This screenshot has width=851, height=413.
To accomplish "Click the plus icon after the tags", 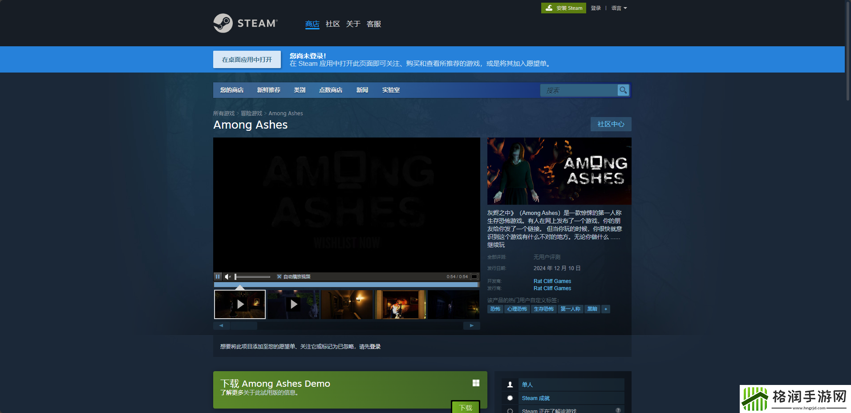I will (x=605, y=309).
